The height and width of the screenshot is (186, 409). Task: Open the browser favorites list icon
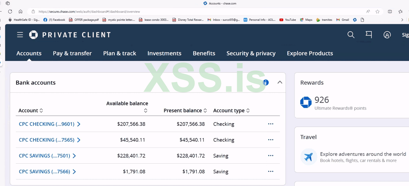[x=400, y=11]
